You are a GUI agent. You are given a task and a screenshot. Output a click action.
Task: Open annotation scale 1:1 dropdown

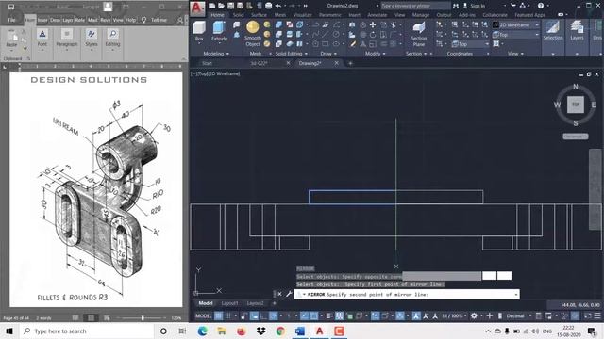455,315
